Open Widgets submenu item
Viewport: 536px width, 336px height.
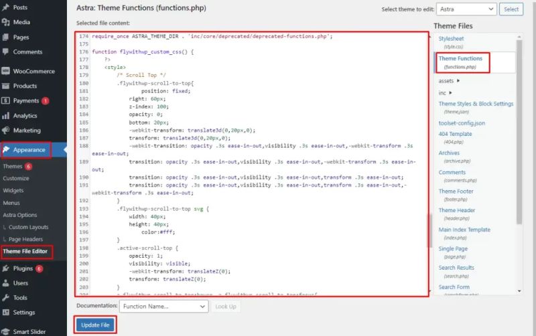(x=13, y=191)
